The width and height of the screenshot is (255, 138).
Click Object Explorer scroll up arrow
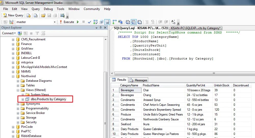coord(106,39)
